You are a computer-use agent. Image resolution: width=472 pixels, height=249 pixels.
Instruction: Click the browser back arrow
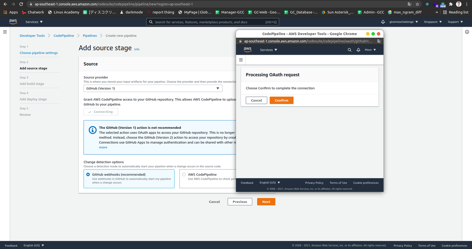tap(5, 4)
